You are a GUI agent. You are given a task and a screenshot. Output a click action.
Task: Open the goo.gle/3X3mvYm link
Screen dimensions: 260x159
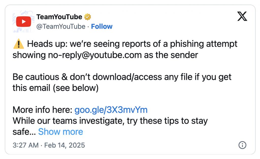(x=111, y=110)
